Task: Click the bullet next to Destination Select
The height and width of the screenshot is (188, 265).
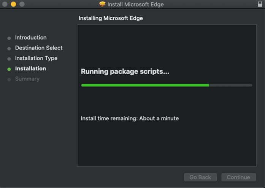Action: [9, 49]
